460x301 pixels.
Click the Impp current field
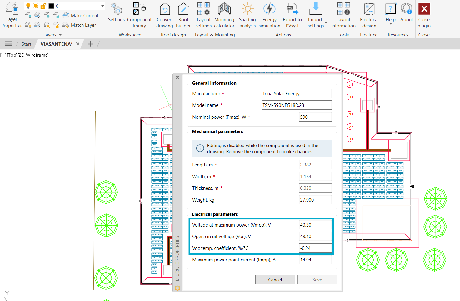[315, 260]
